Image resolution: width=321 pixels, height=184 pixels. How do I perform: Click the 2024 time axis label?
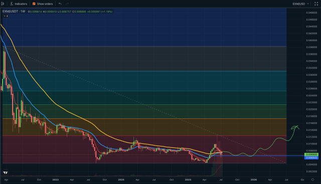tap(121, 179)
